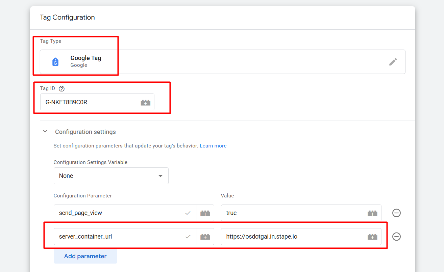Screen dimensions: 444x272
Task: Insert variable for server_container_url parameter name
Action: click(x=205, y=237)
